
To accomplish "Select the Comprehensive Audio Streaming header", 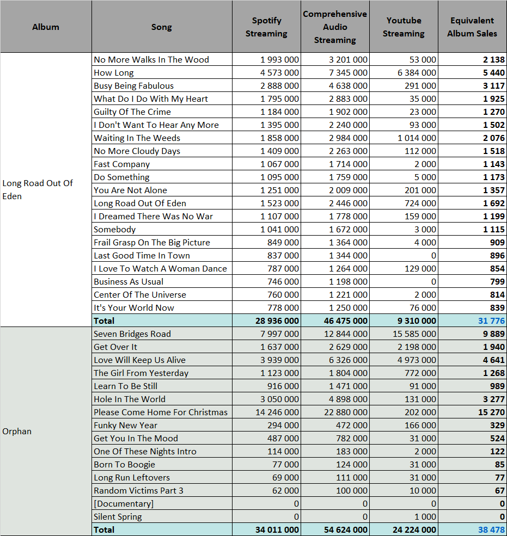I will pos(335,27).
